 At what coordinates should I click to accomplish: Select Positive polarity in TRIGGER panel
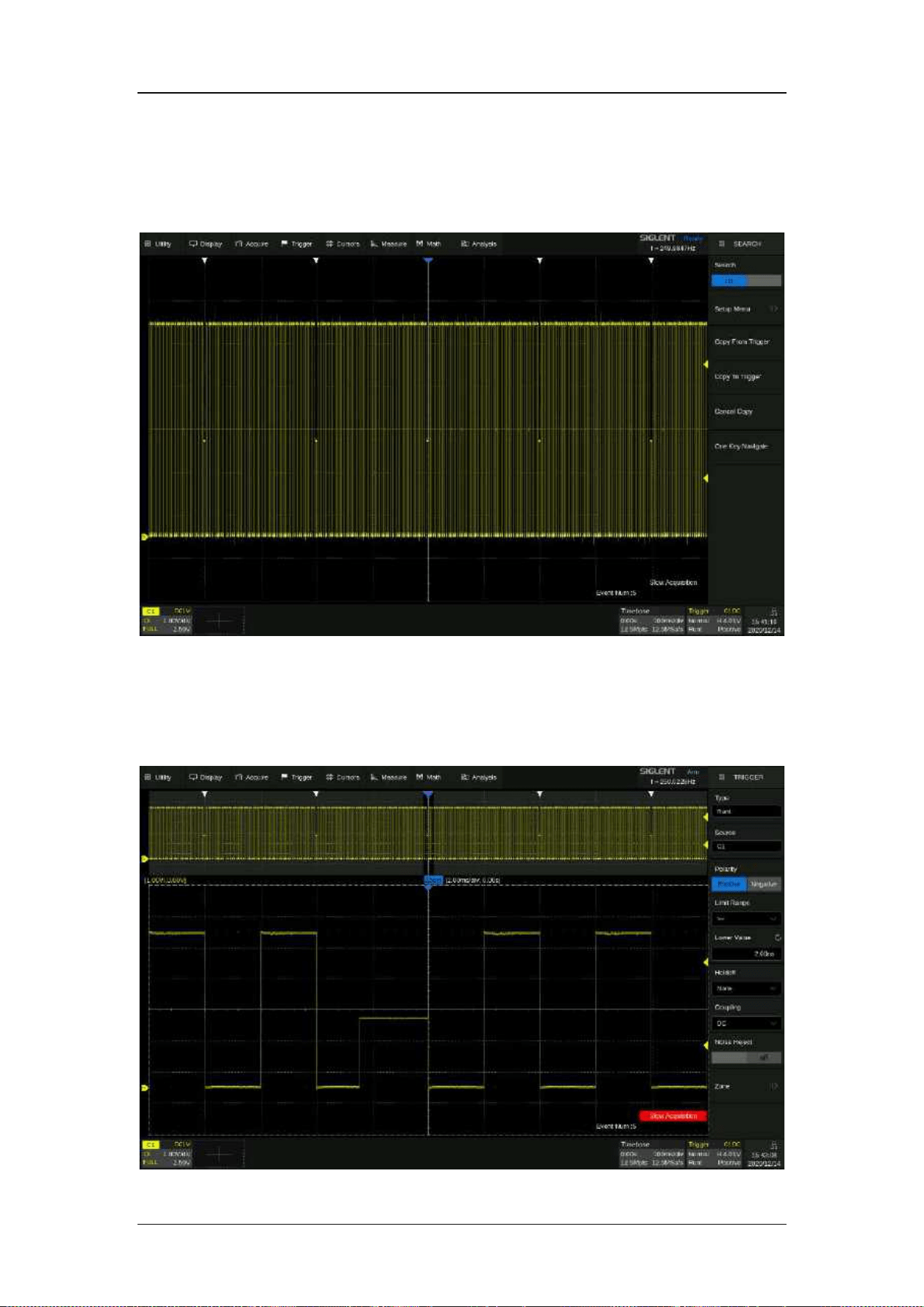point(729,884)
